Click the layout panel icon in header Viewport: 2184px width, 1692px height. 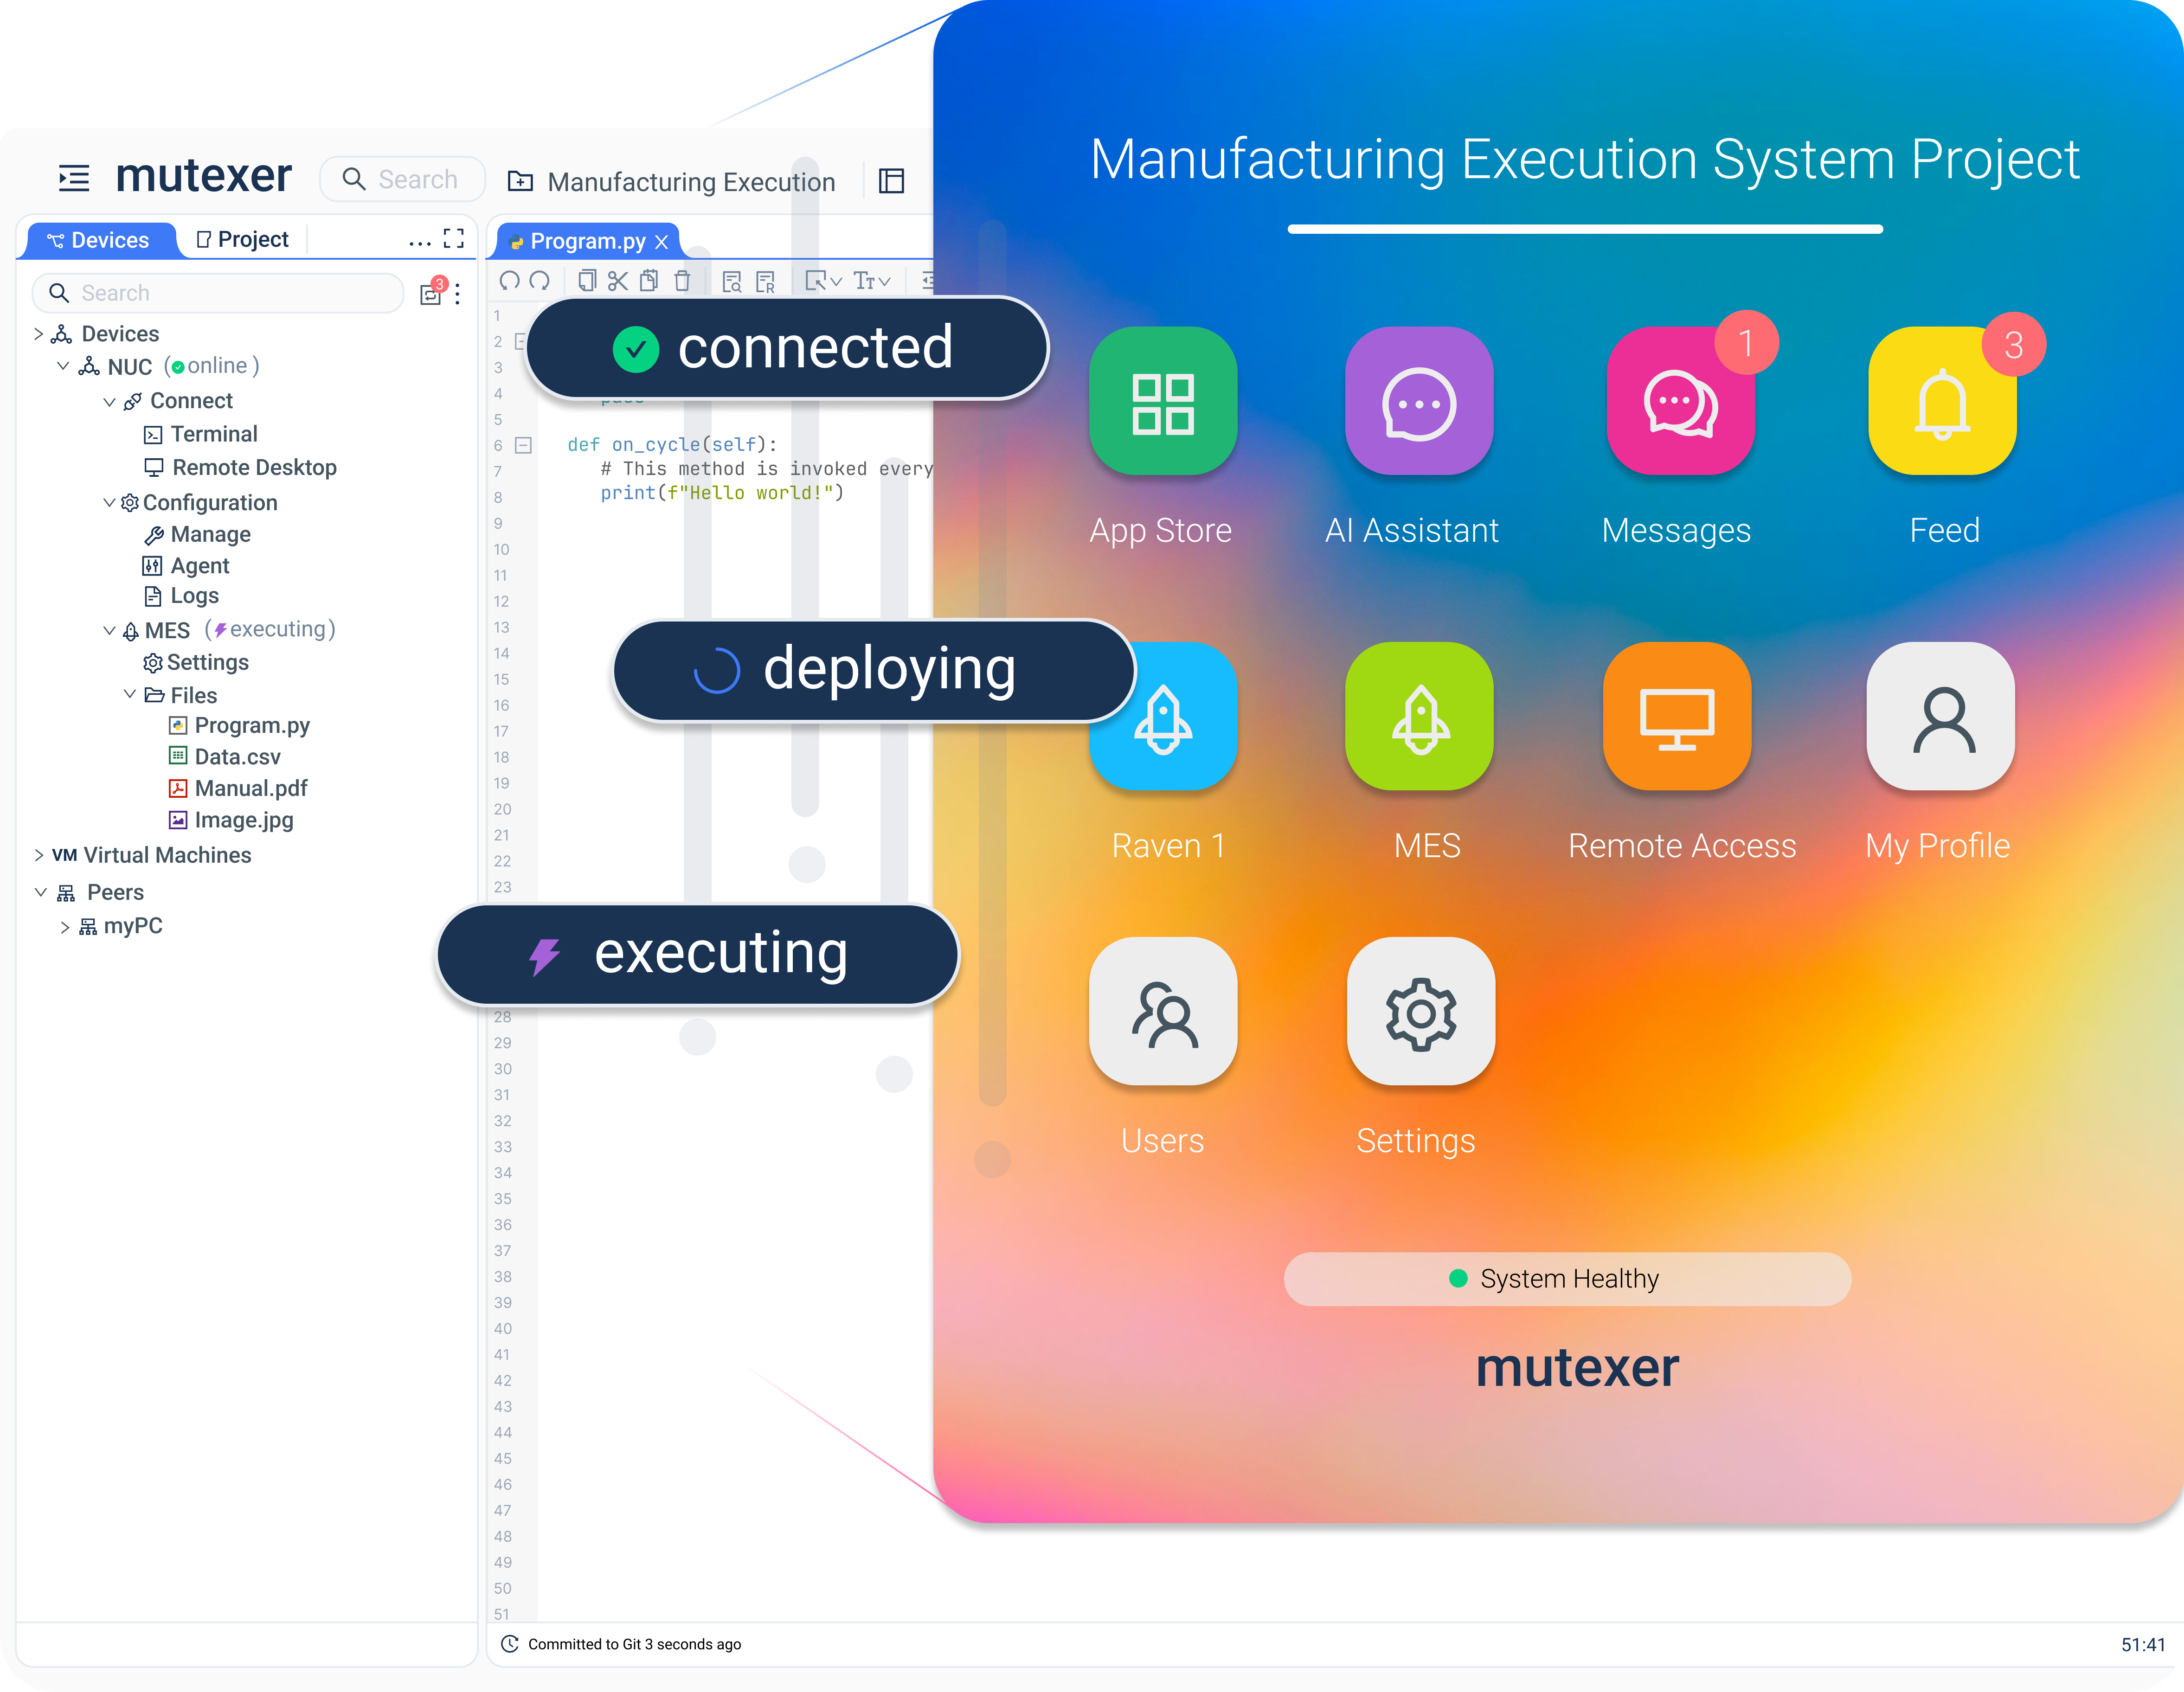click(x=891, y=180)
